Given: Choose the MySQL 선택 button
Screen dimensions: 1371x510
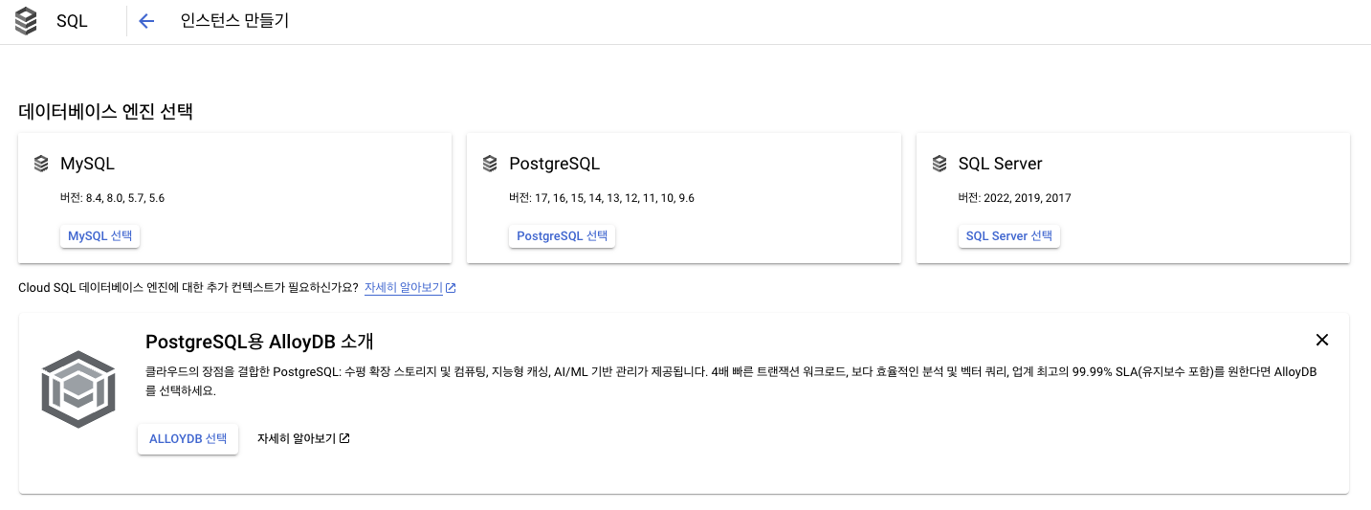Looking at the screenshot, I should pos(100,236).
